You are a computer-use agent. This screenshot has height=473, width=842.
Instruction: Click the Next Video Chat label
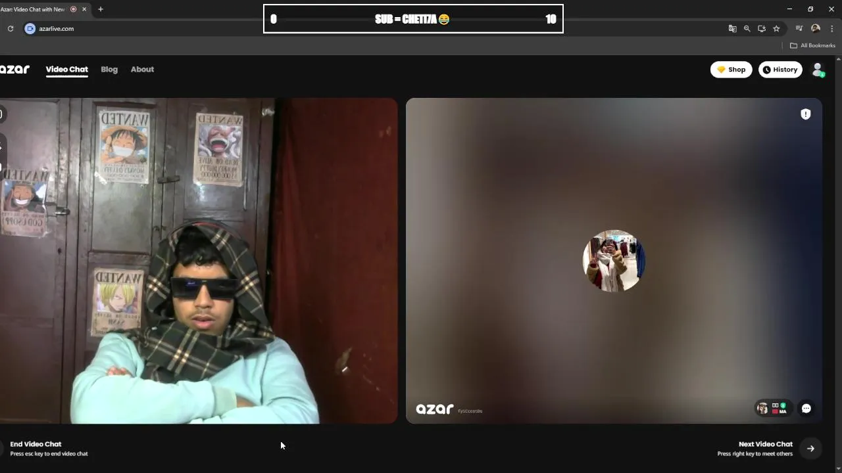[x=765, y=444]
